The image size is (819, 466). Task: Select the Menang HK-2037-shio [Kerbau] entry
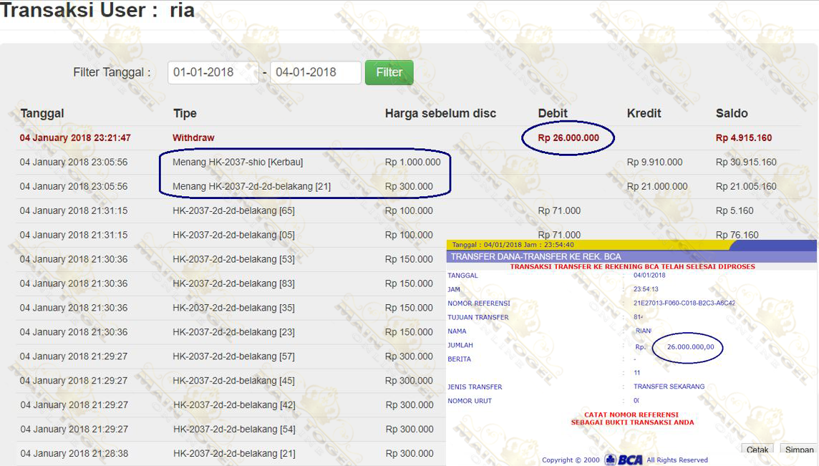point(238,162)
